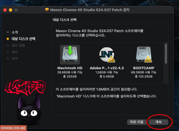Close the installer window with red button
Screen dimensions: 179x131
coord(5,10)
